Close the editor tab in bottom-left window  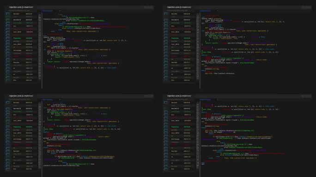(60, 100)
